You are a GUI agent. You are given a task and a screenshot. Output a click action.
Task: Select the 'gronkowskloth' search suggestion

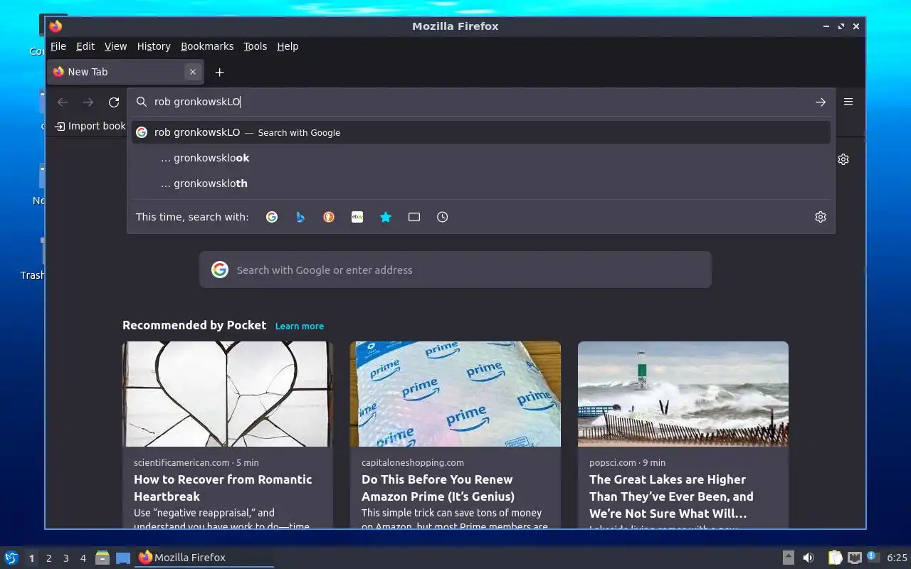pyautogui.click(x=481, y=184)
